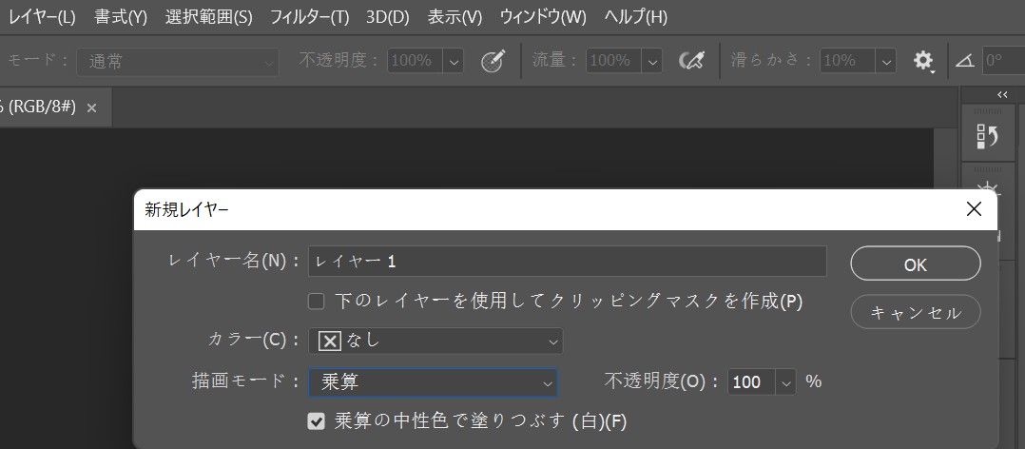Click the options bar 不透明度 100% field
Image resolution: width=1025 pixels, height=449 pixels.
point(416,62)
